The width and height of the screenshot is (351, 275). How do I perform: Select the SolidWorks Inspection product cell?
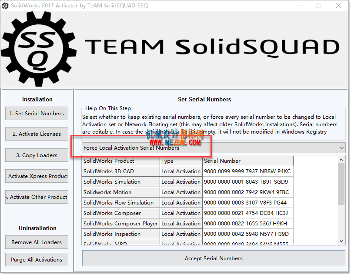coord(121,234)
